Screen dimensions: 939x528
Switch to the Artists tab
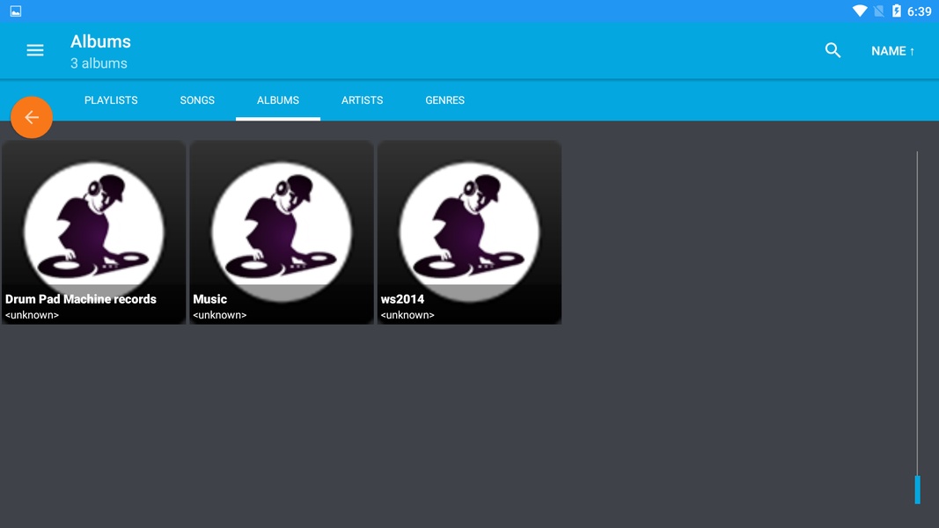(362, 100)
